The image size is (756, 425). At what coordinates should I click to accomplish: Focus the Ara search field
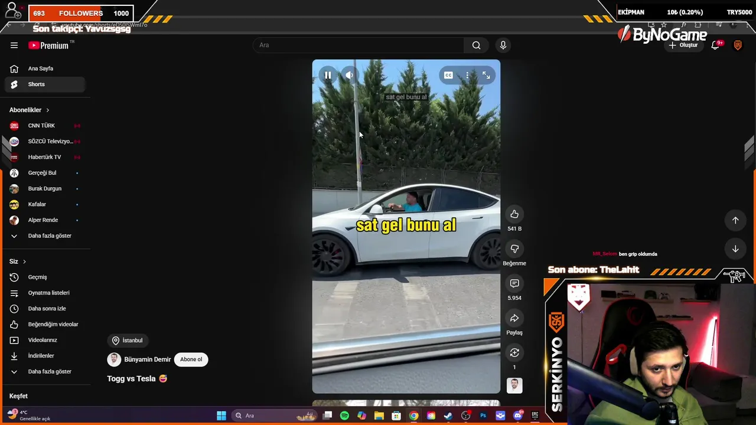(359, 45)
